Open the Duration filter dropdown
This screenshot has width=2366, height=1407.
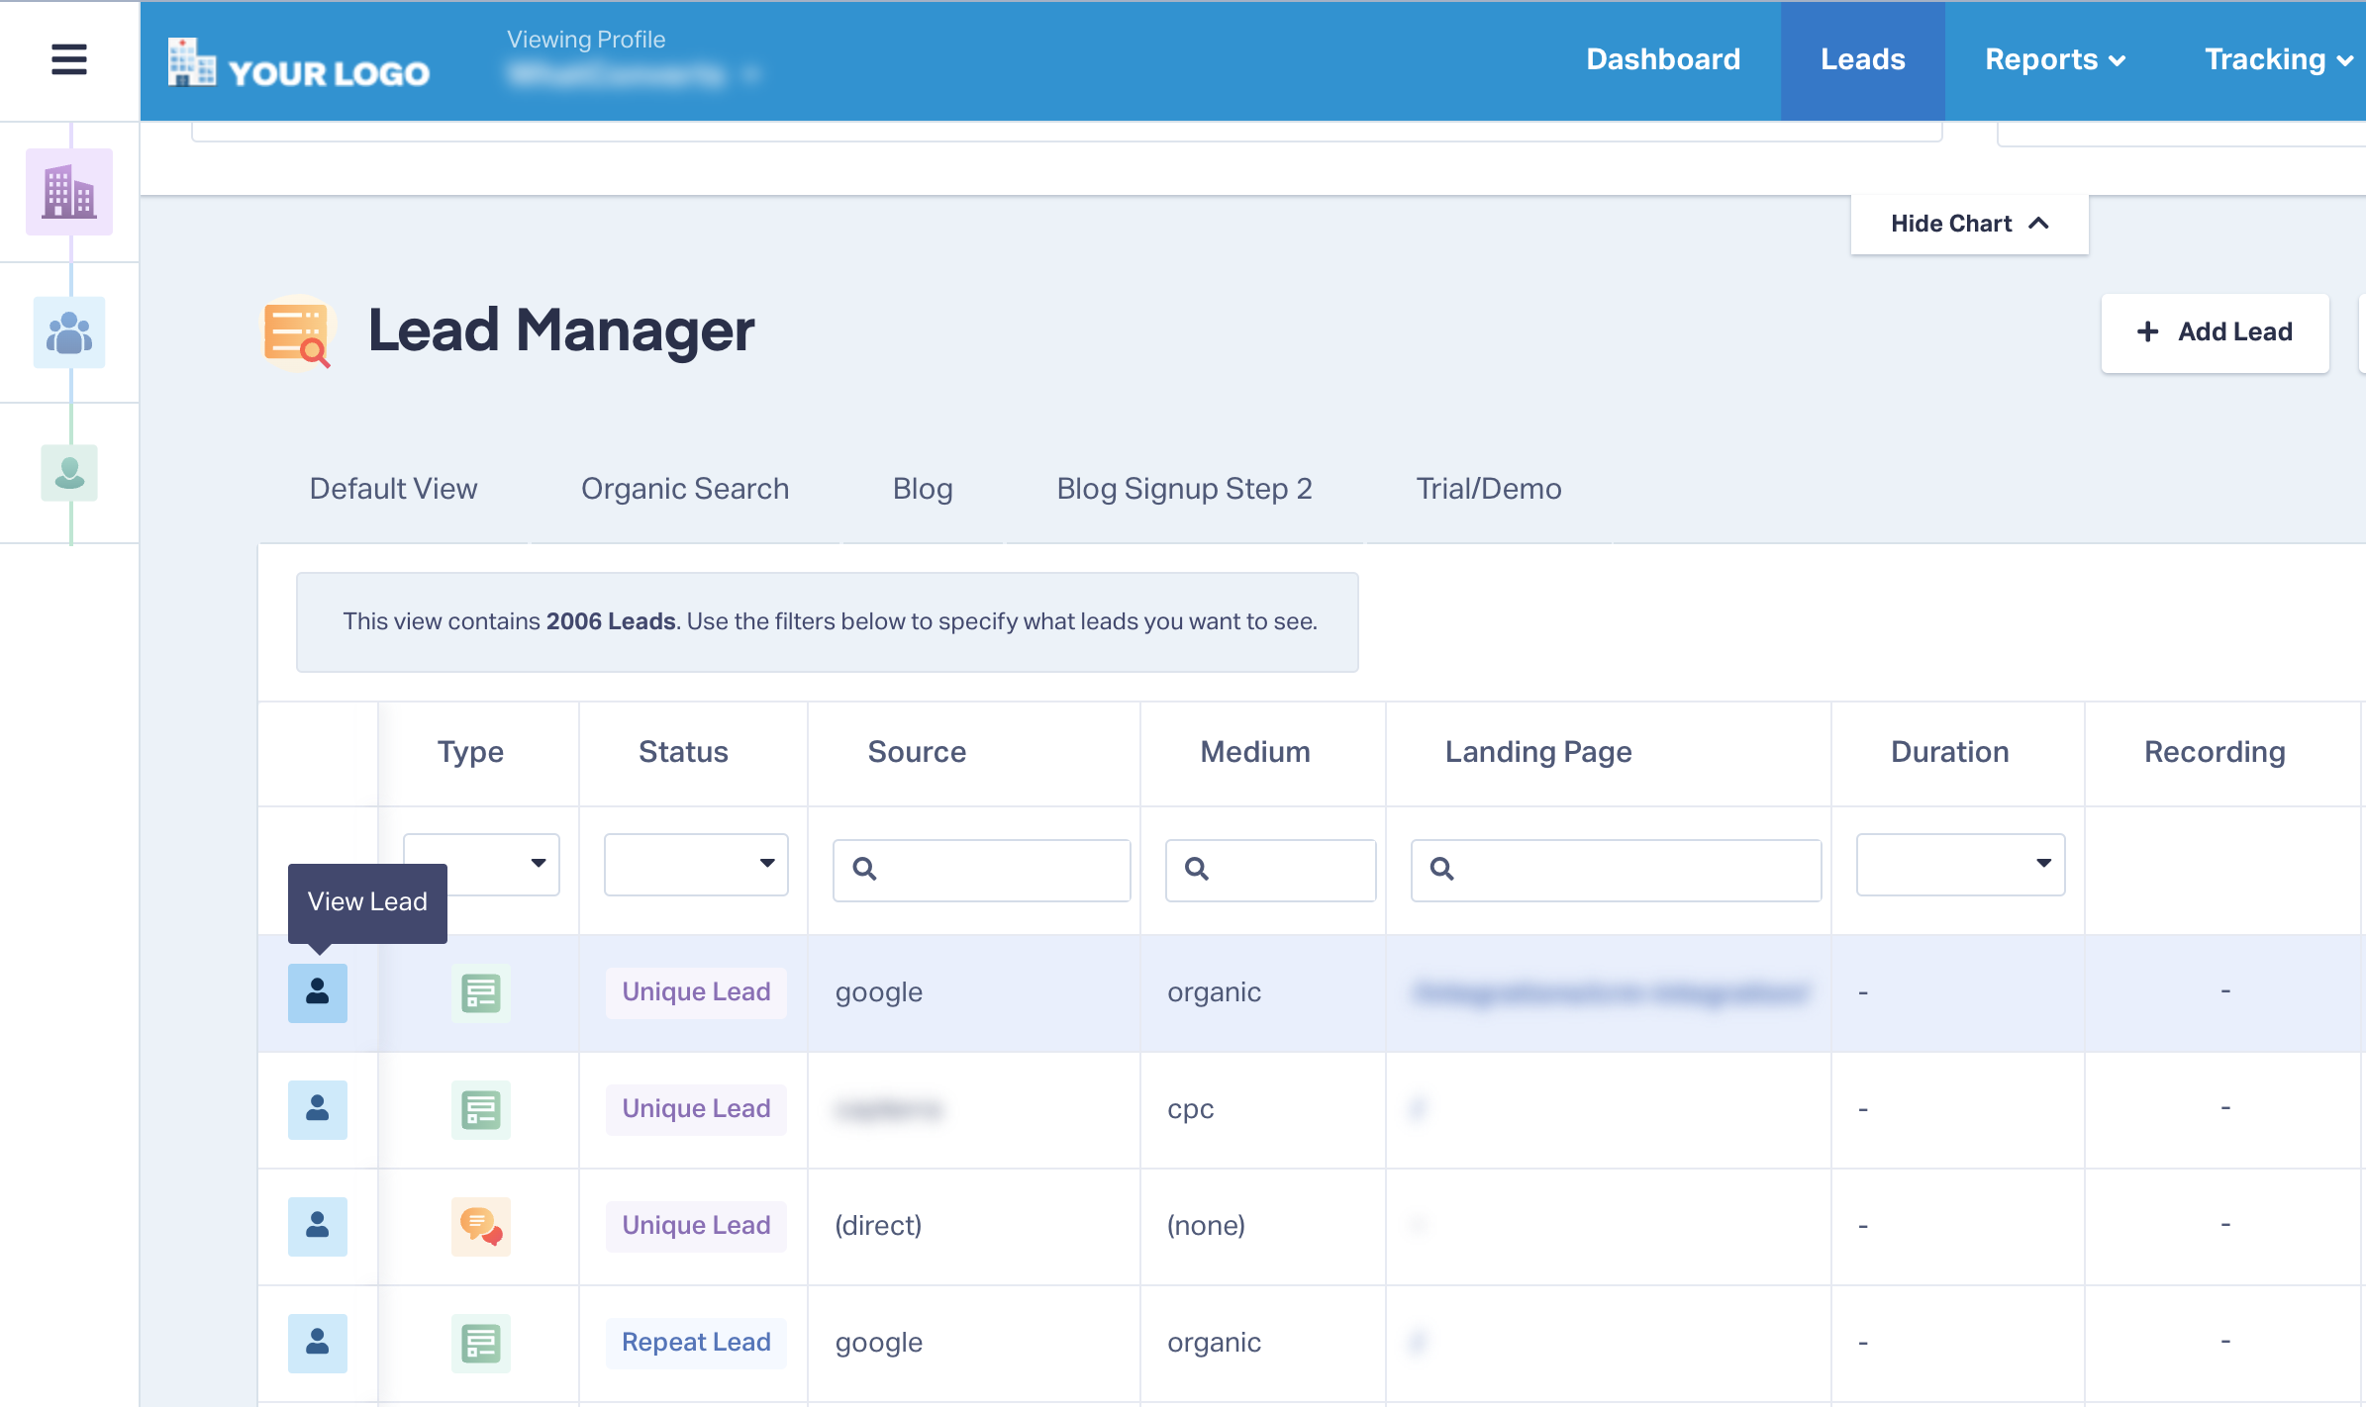point(1960,864)
